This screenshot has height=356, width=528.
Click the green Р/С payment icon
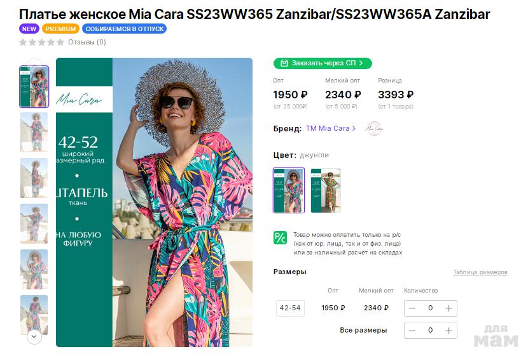coord(280,238)
